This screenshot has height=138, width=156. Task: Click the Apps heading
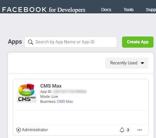[x=15, y=42]
